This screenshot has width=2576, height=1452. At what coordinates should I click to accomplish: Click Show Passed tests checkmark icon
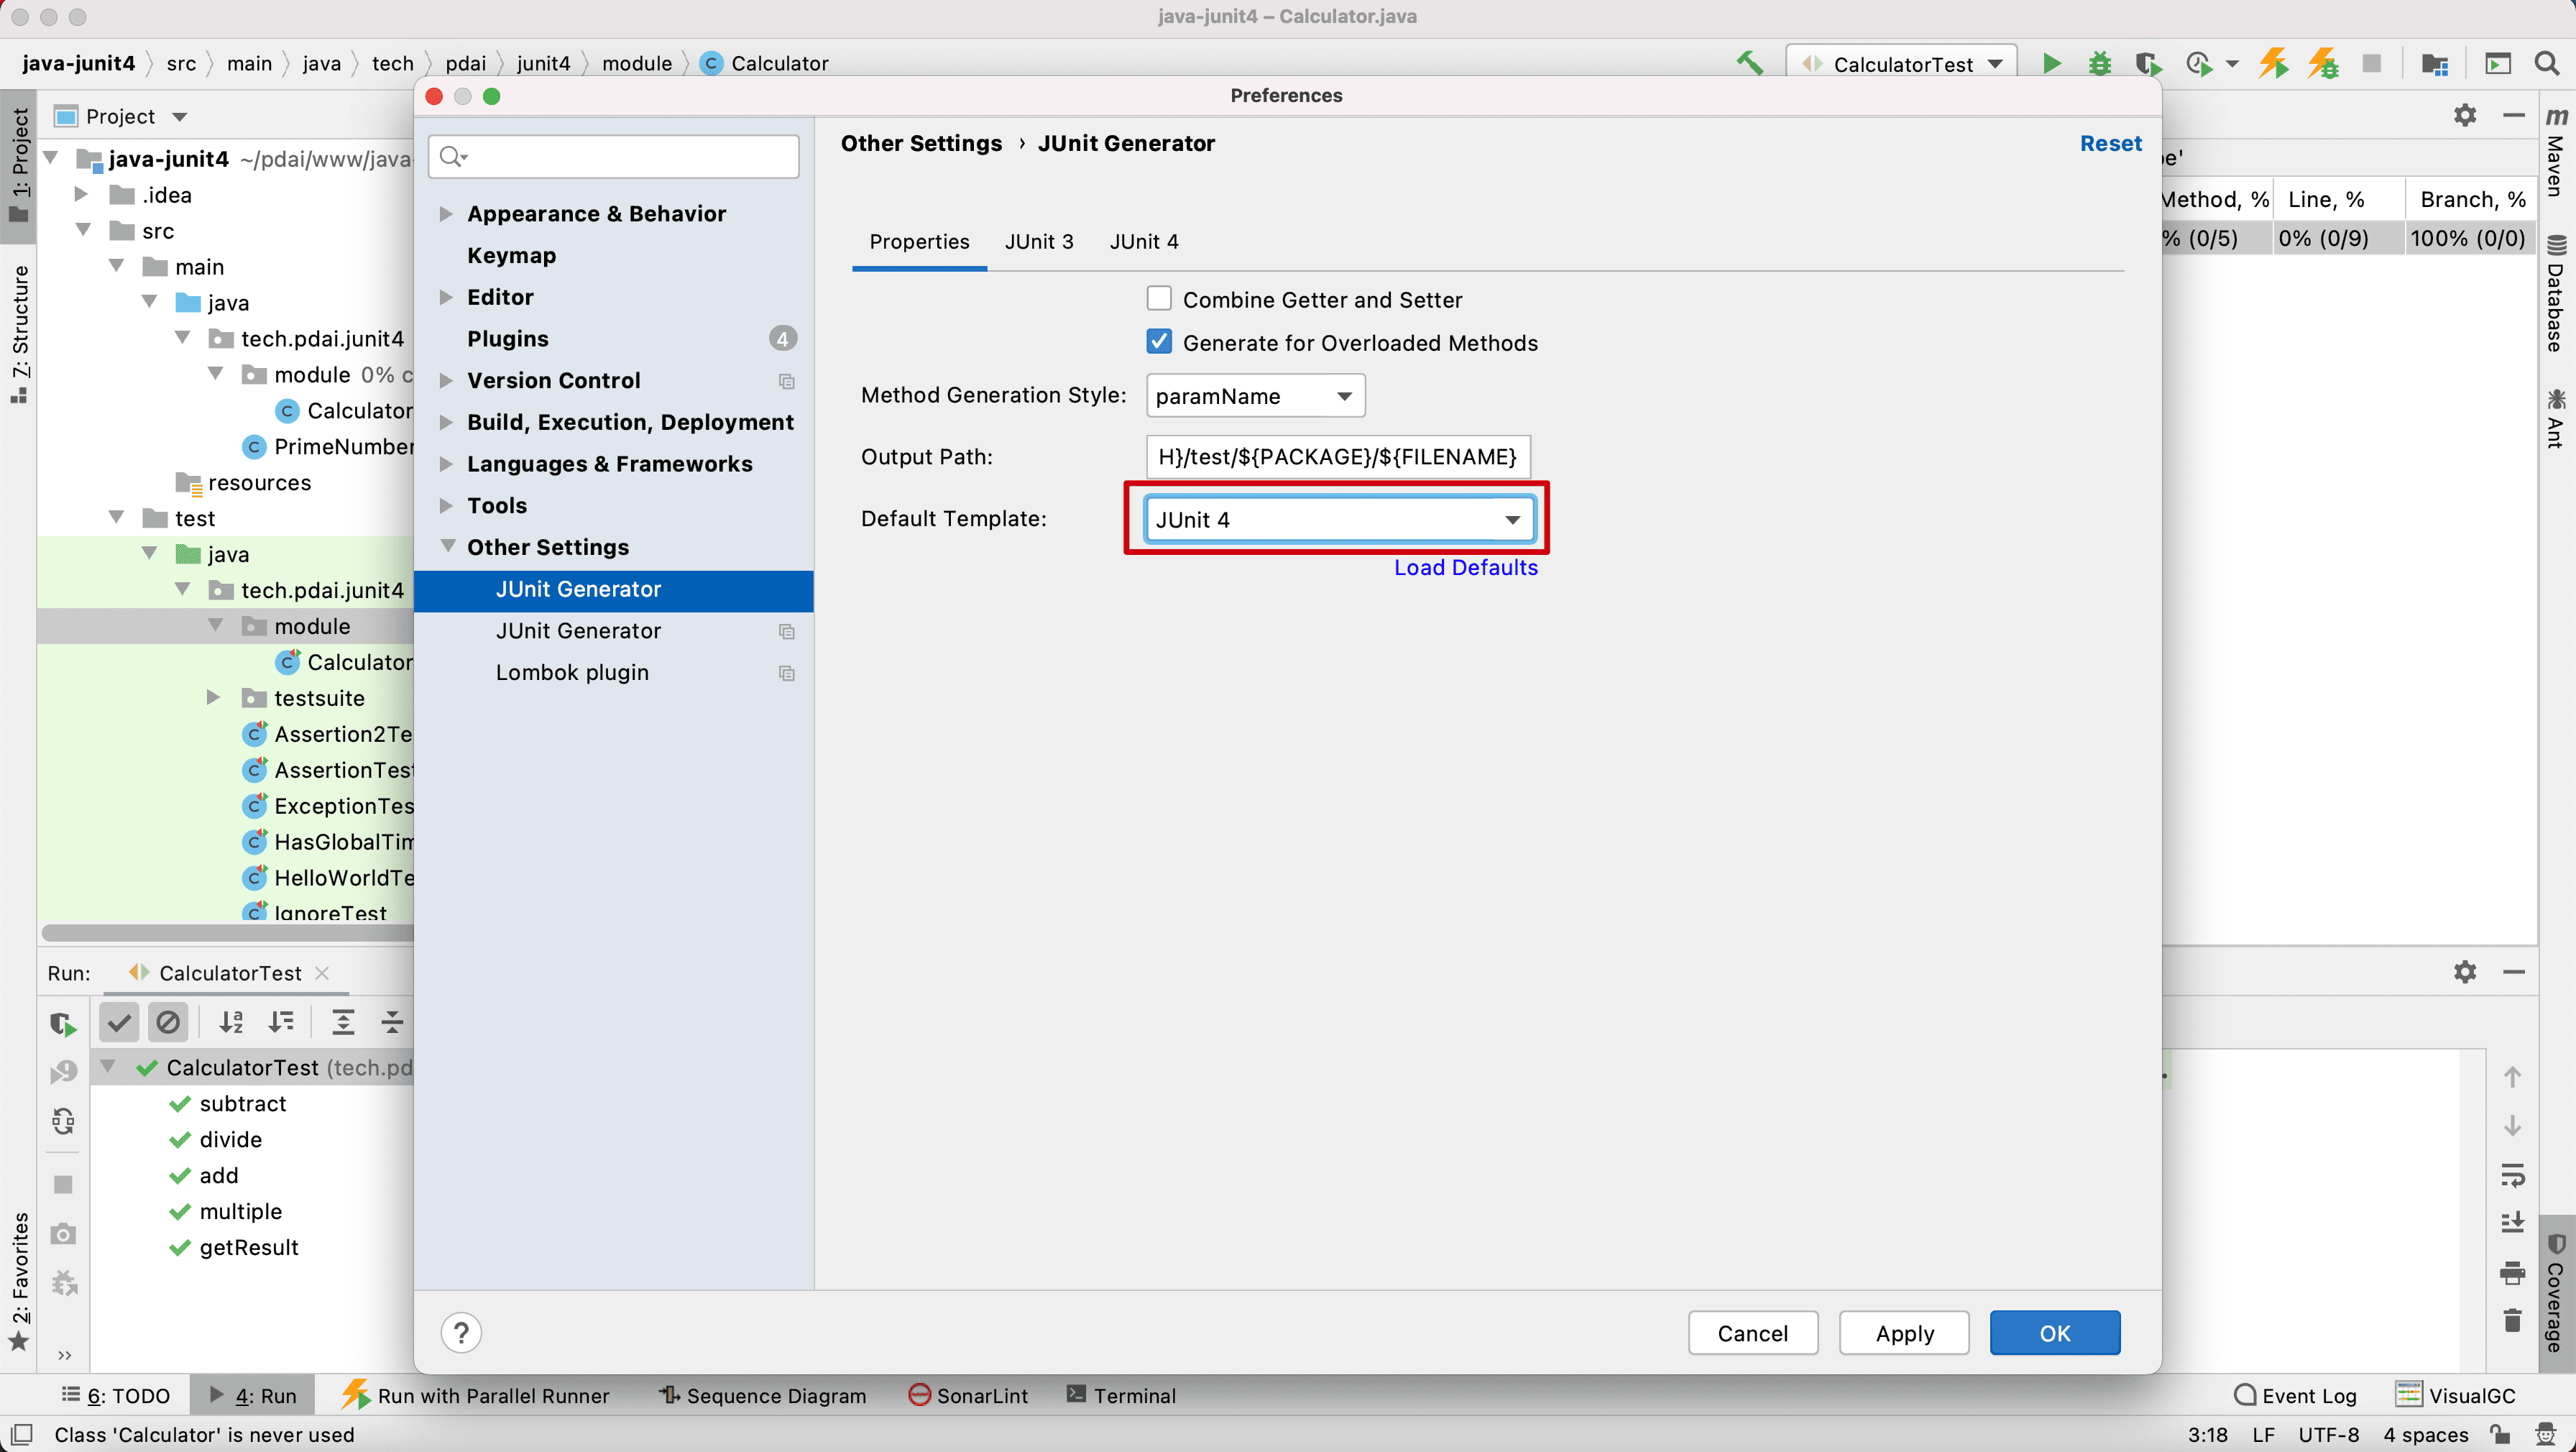point(119,1022)
